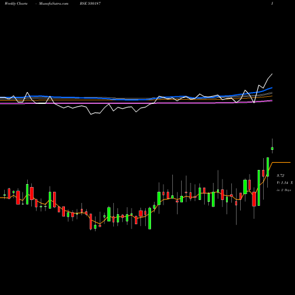
Task: Click the tall green candle at the chart's lowest dip
Action: [150, 218]
